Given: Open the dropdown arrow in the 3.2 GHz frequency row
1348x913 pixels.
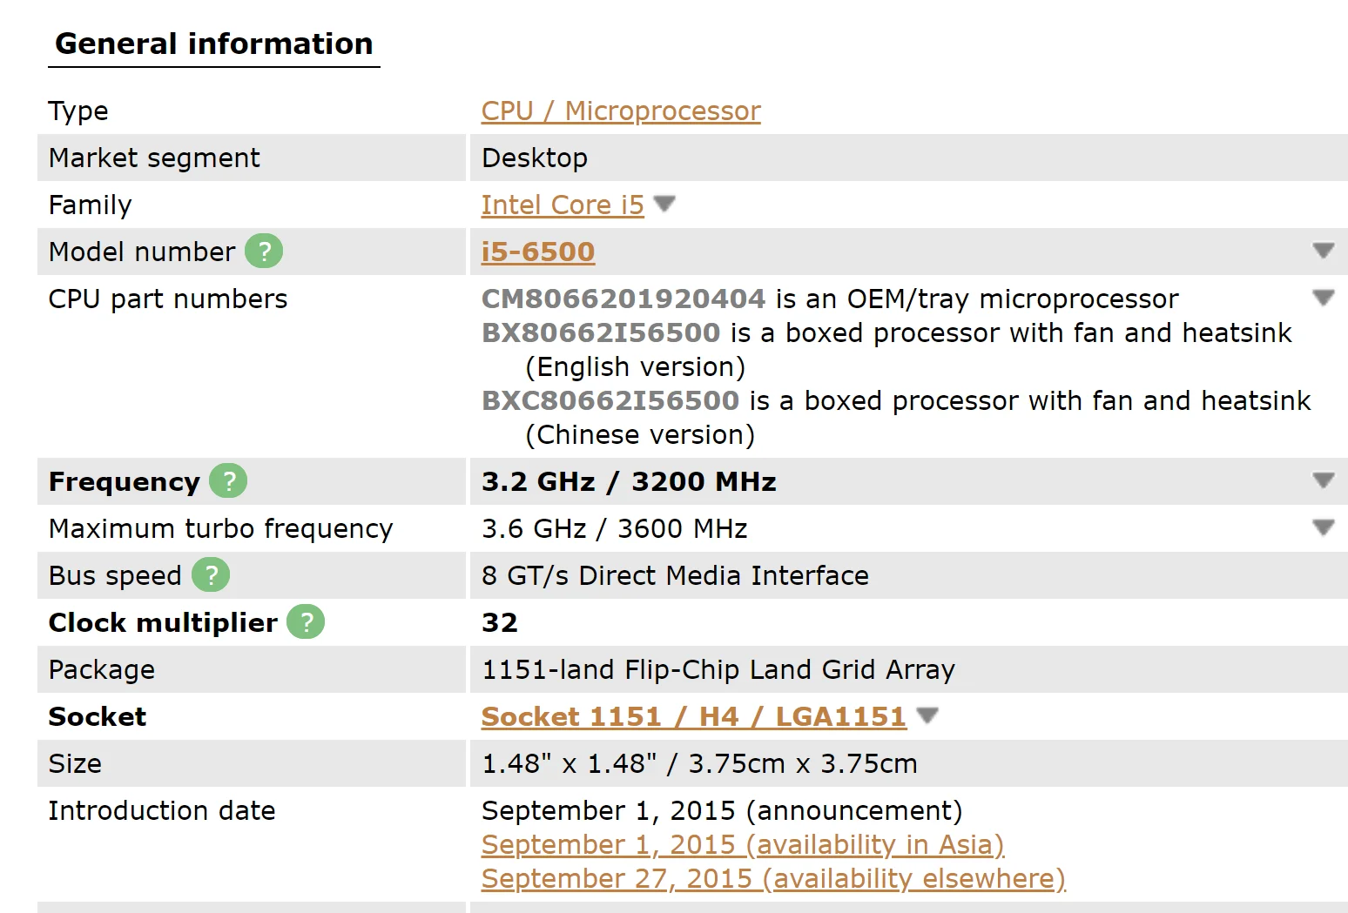Looking at the screenshot, I should tap(1323, 480).
